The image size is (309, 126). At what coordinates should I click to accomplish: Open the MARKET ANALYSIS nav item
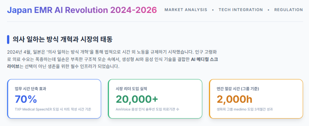[x=186, y=10]
